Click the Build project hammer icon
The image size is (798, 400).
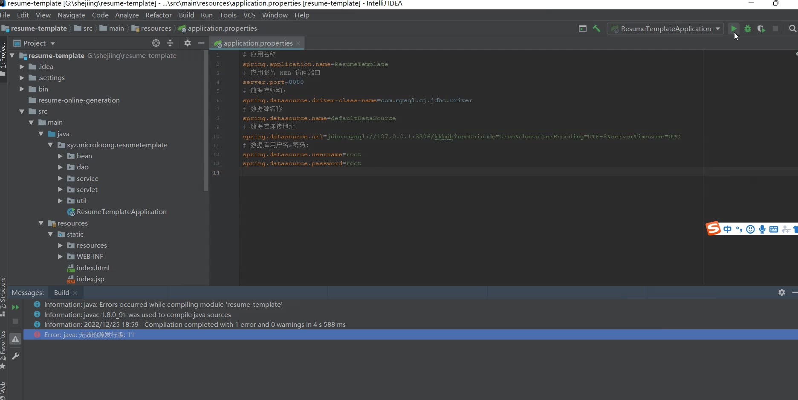(596, 29)
